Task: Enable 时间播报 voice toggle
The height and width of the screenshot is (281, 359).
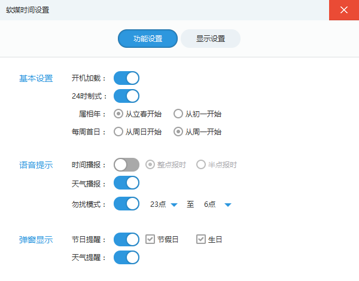Action: pyautogui.click(x=126, y=165)
